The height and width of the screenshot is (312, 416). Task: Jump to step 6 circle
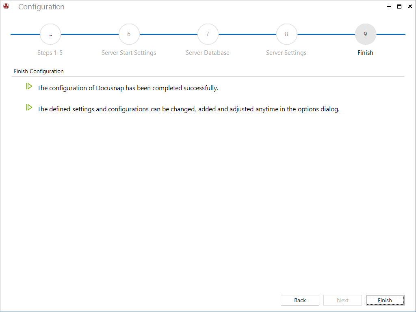[x=129, y=34]
